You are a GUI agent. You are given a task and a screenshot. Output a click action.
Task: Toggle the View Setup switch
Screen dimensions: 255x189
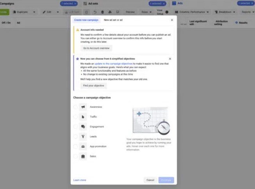(x=167, y=12)
